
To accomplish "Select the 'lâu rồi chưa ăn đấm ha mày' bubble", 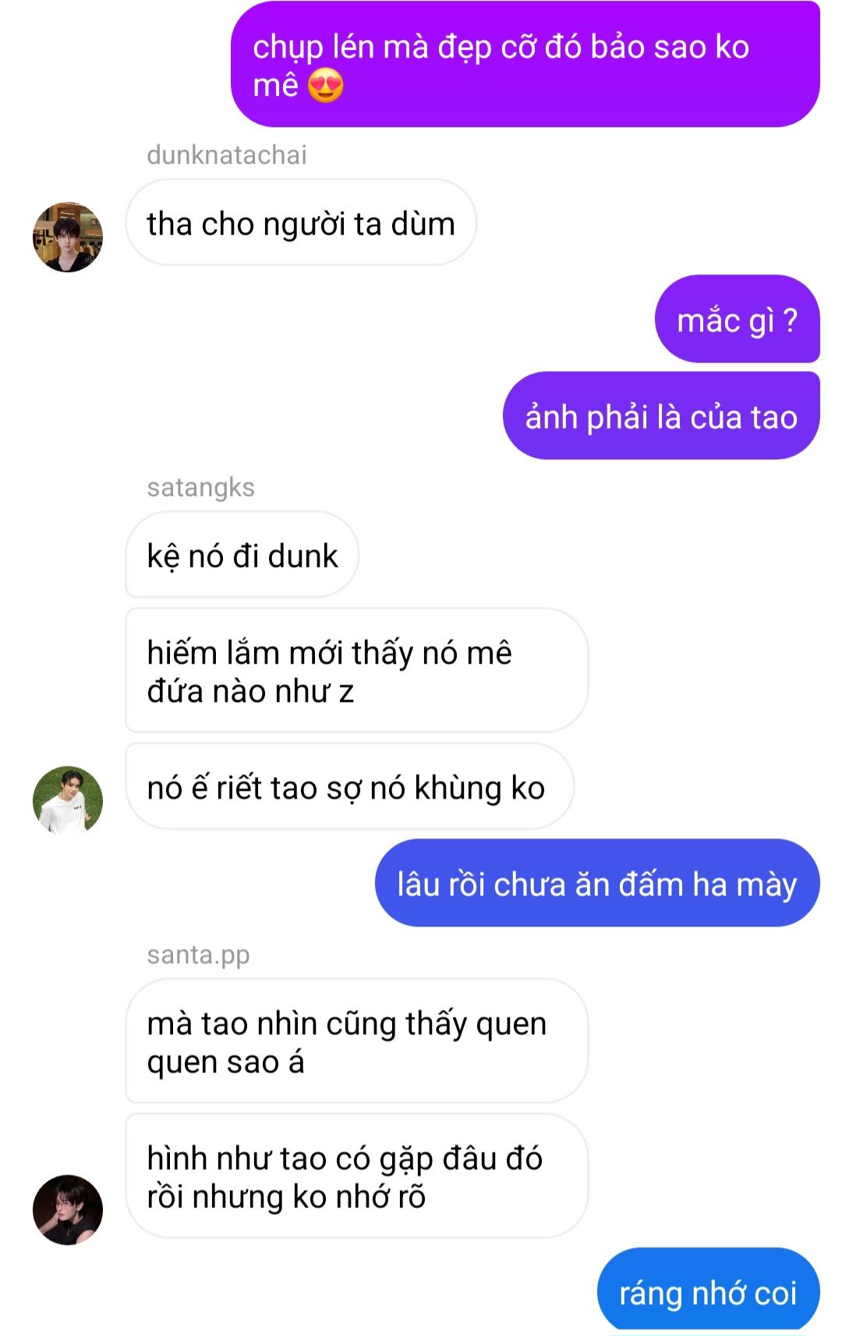I will pyautogui.click(x=597, y=883).
